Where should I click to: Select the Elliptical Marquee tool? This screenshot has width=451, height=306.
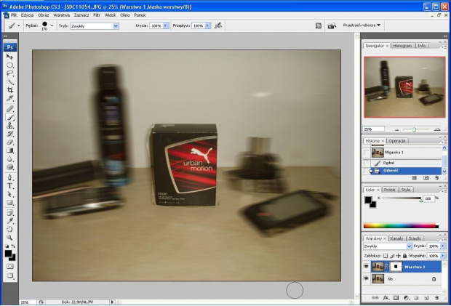point(9,65)
